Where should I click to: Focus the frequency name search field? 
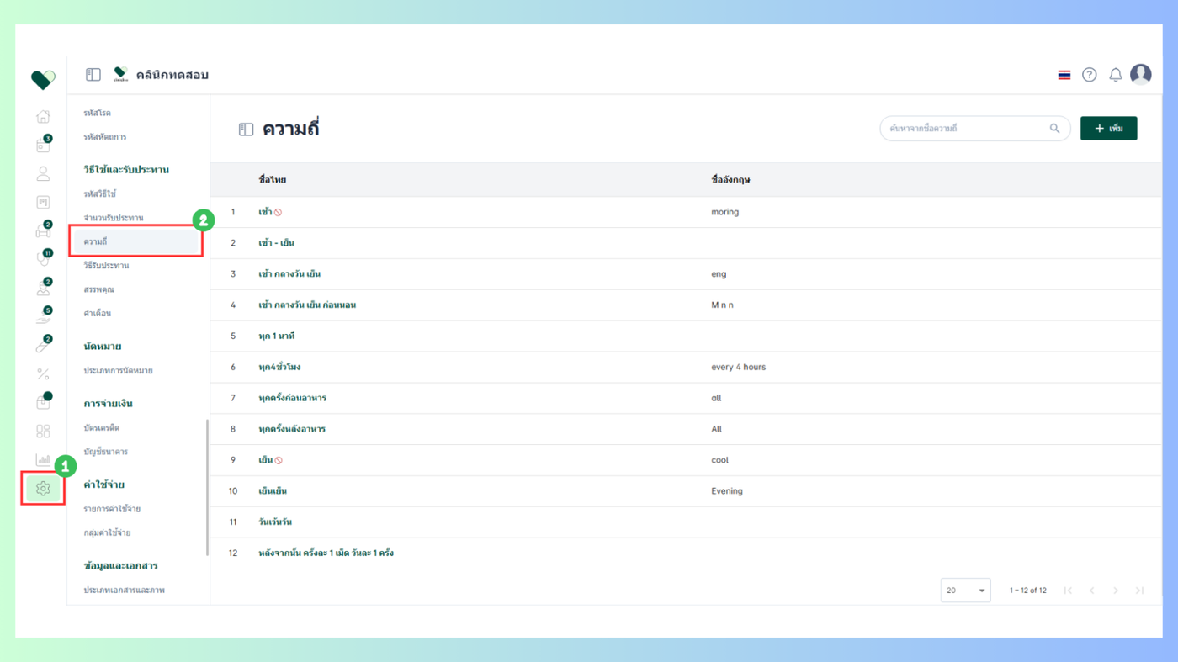pyautogui.click(x=975, y=129)
